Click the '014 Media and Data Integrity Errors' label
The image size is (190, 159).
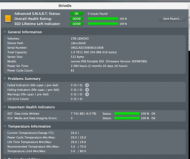(32, 118)
